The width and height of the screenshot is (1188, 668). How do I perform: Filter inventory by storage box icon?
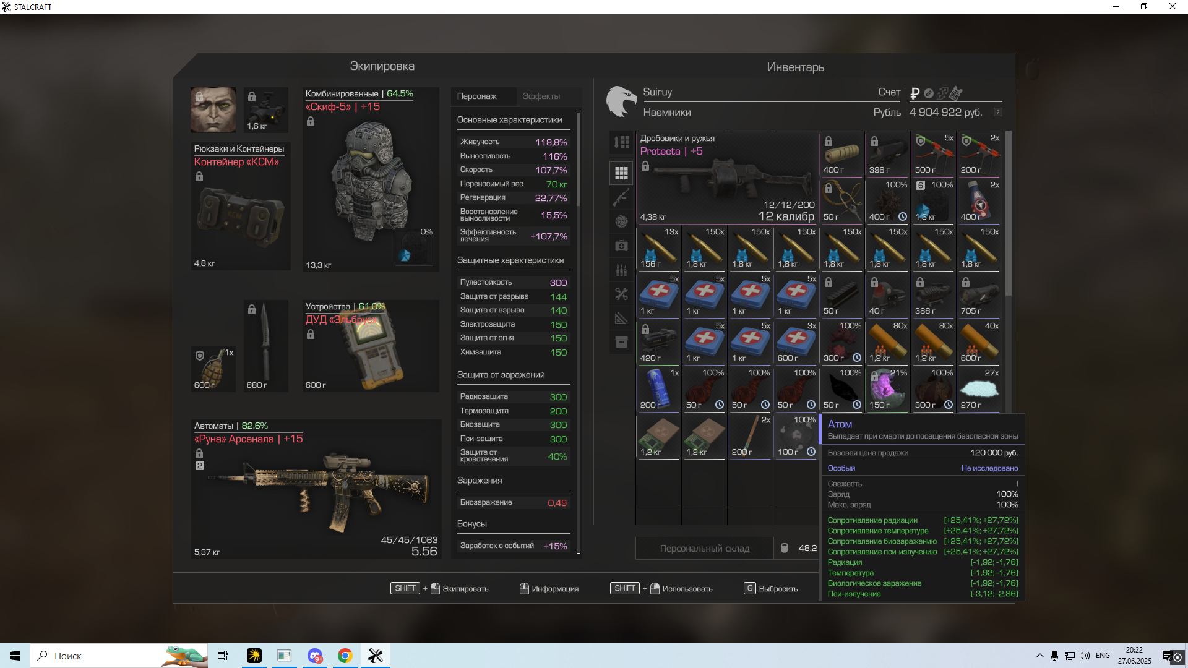[621, 342]
